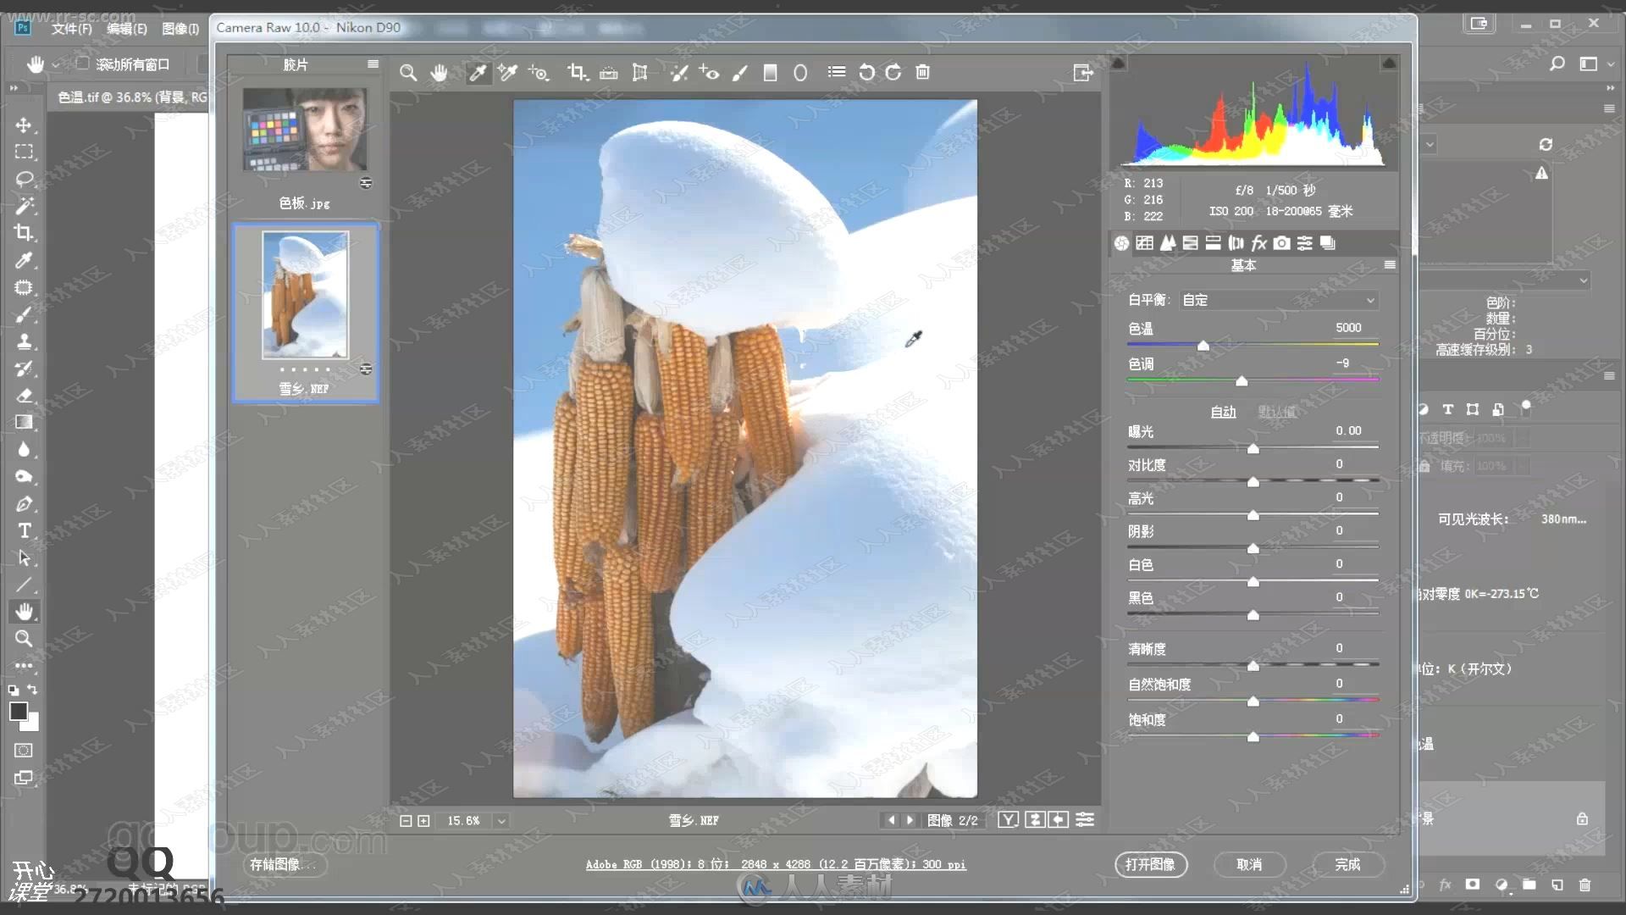Select the Hand tool in Camera Raw toolbar
Viewport: 1626px width, 915px height.
439,73
